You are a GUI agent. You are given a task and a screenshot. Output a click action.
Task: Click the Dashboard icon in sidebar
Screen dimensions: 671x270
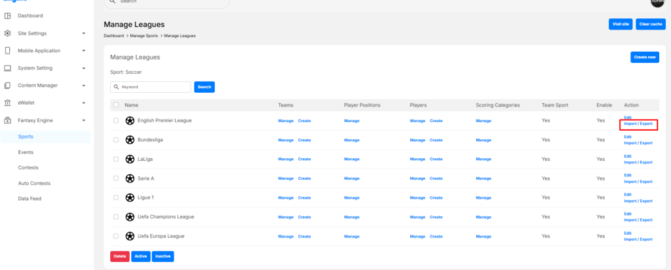tap(7, 16)
